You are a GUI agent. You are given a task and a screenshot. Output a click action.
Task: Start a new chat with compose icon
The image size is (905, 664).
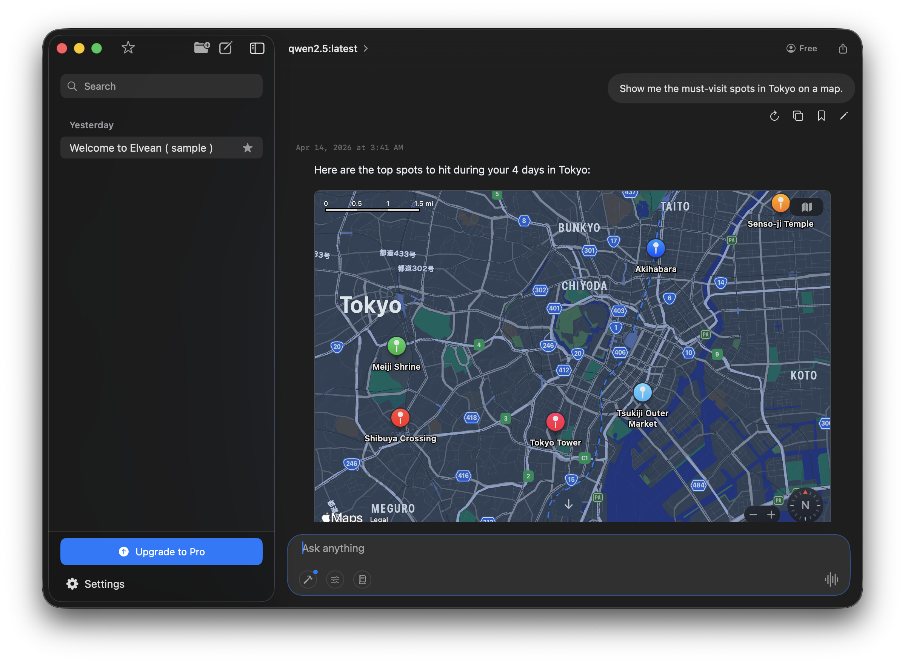226,48
